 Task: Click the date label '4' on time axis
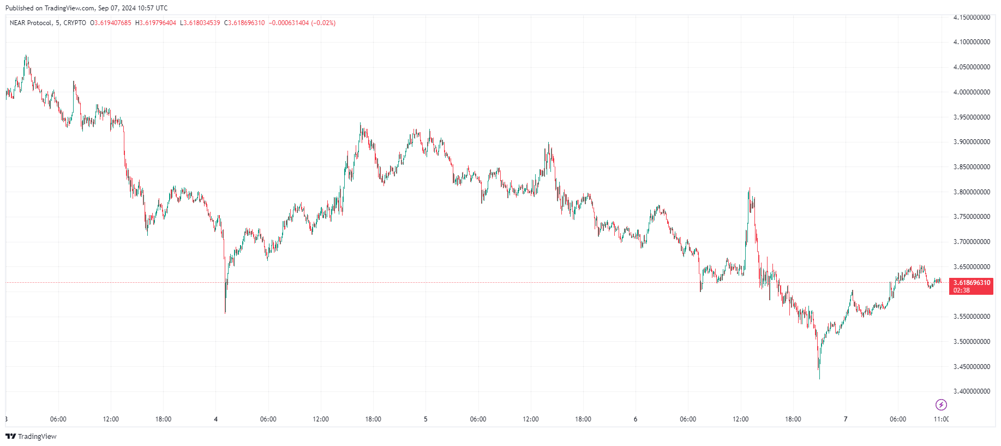[x=216, y=419]
